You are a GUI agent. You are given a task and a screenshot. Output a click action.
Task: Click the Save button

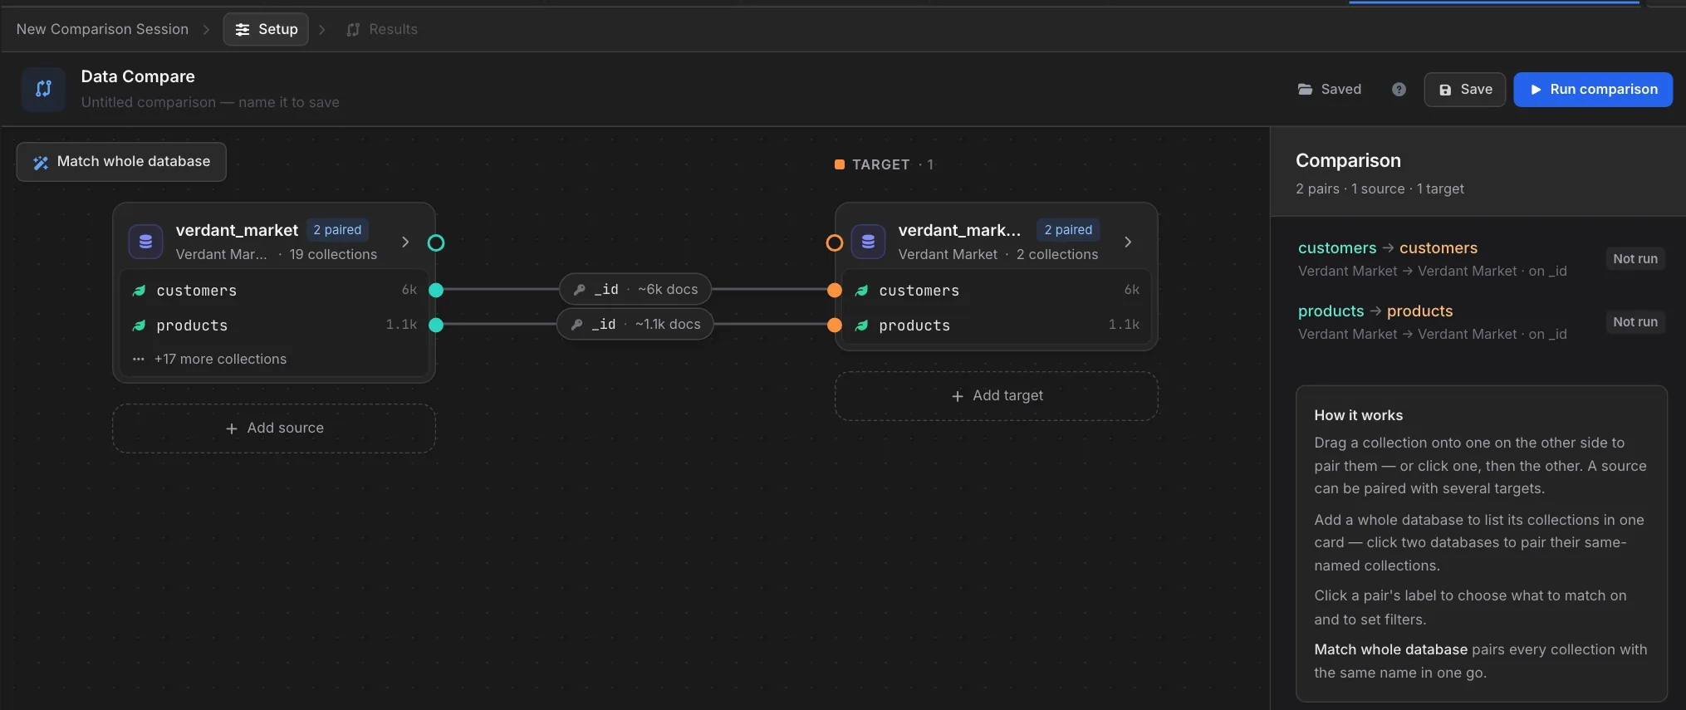click(x=1465, y=90)
